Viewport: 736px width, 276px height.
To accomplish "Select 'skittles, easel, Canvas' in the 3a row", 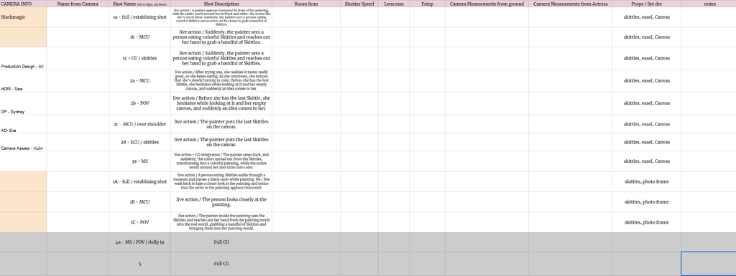I will (646, 161).
